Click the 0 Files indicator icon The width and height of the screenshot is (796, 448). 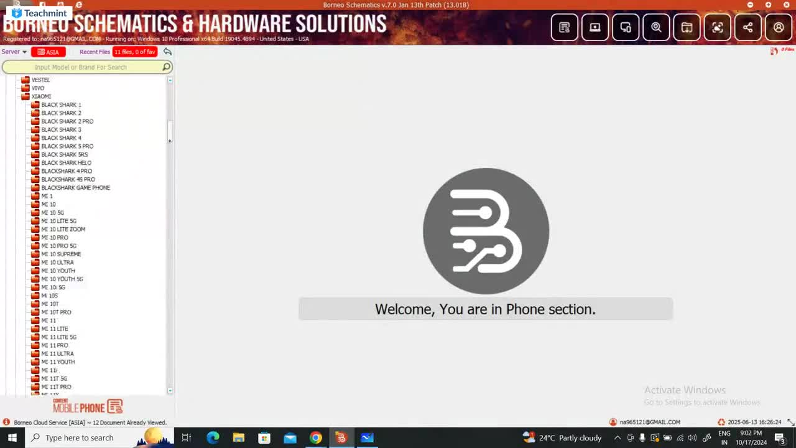[x=774, y=51]
